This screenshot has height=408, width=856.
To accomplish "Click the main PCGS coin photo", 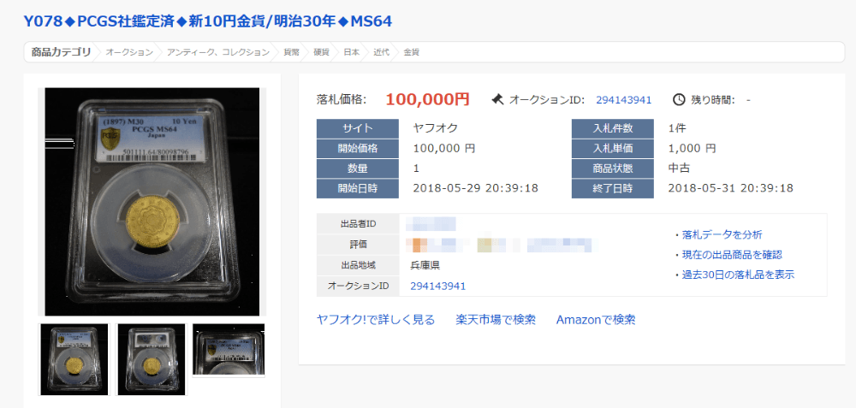I will click(x=152, y=201).
